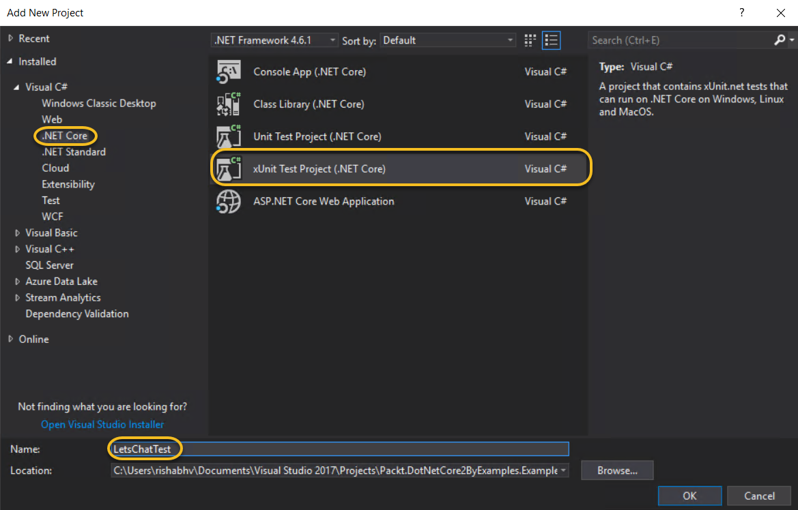798x510 pixels.
Task: Open Visual Studio Installer link
Action: pyautogui.click(x=102, y=425)
